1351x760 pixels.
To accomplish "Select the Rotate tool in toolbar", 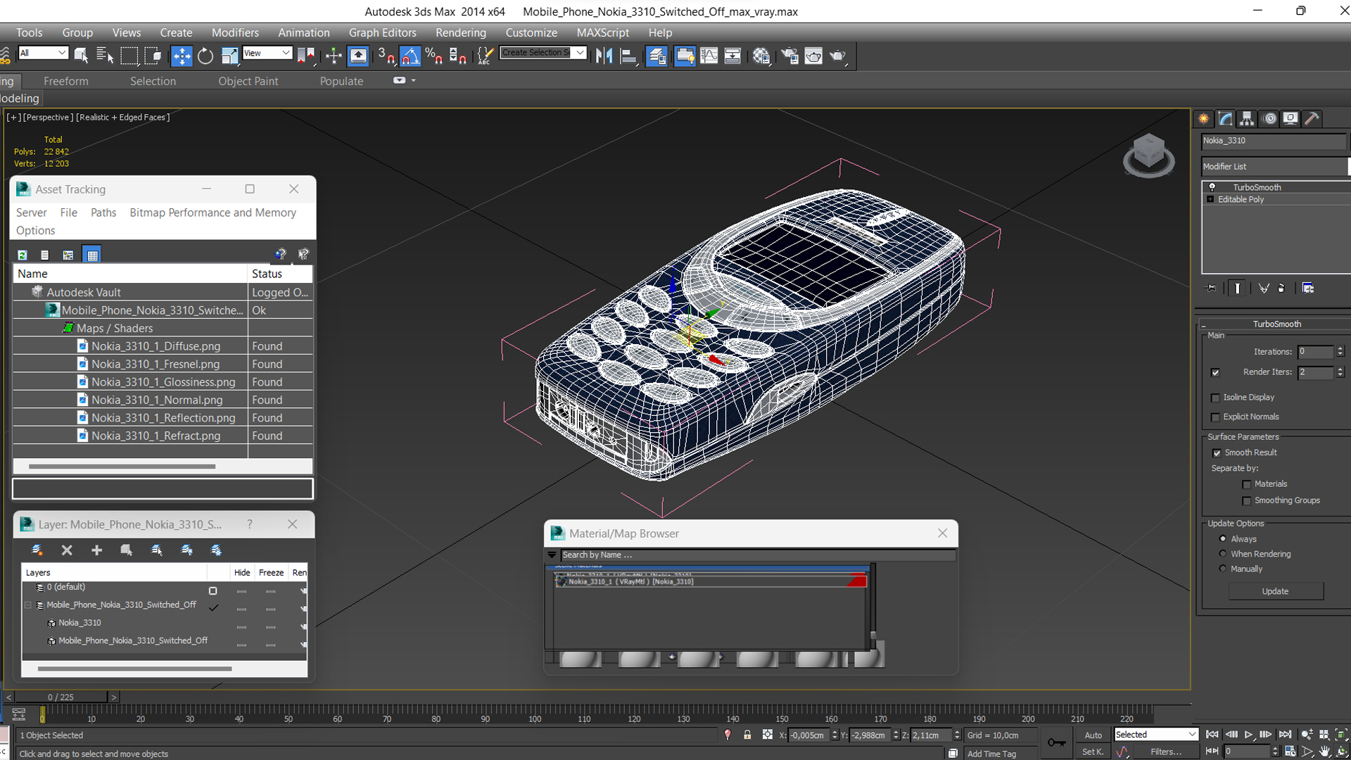I will tap(205, 56).
